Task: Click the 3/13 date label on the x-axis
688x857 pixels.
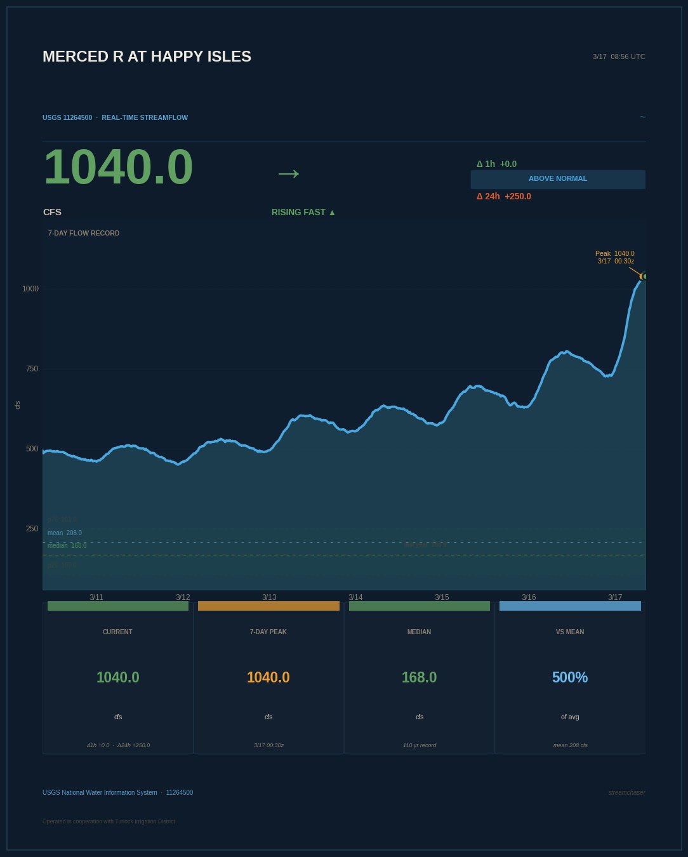Action: (269, 597)
